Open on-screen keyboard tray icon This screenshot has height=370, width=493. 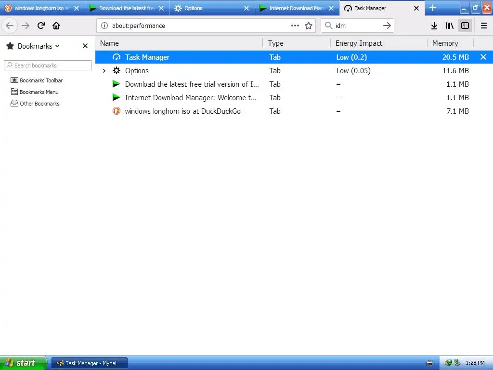coord(429,363)
